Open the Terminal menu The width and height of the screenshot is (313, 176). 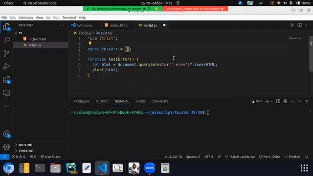pos(69,18)
